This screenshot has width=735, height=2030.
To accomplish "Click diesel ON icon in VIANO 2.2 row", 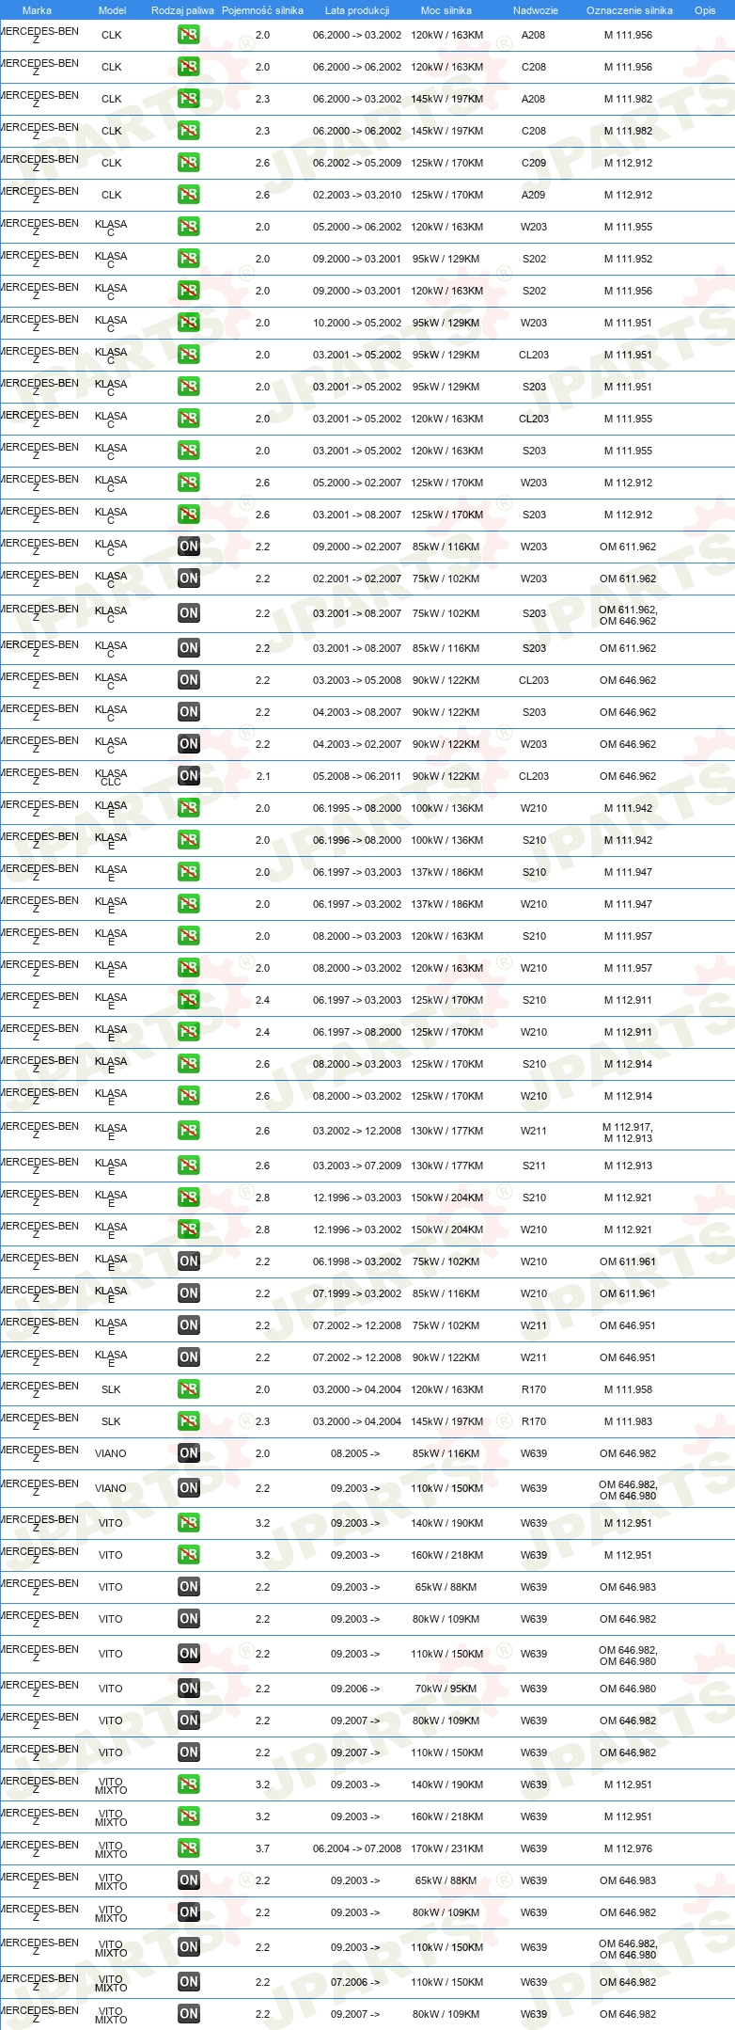I will point(188,1488).
